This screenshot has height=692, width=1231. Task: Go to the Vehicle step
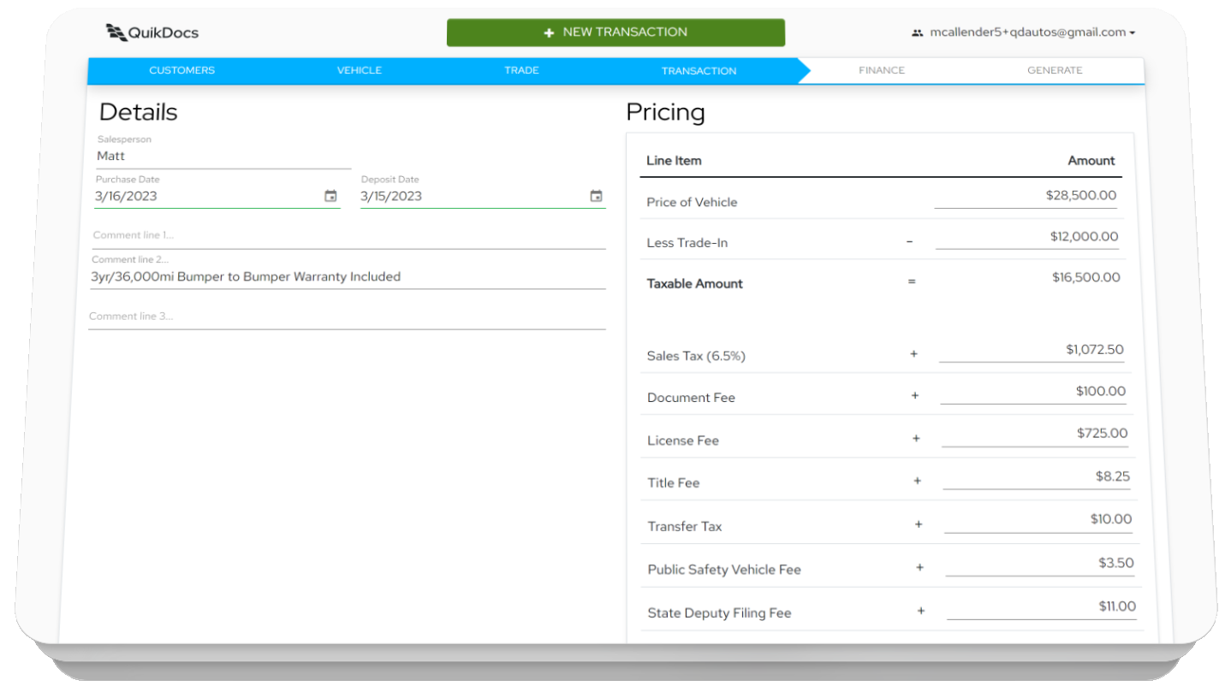(360, 70)
